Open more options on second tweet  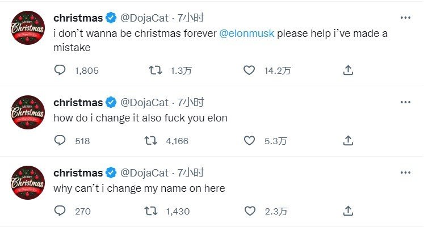(405, 102)
